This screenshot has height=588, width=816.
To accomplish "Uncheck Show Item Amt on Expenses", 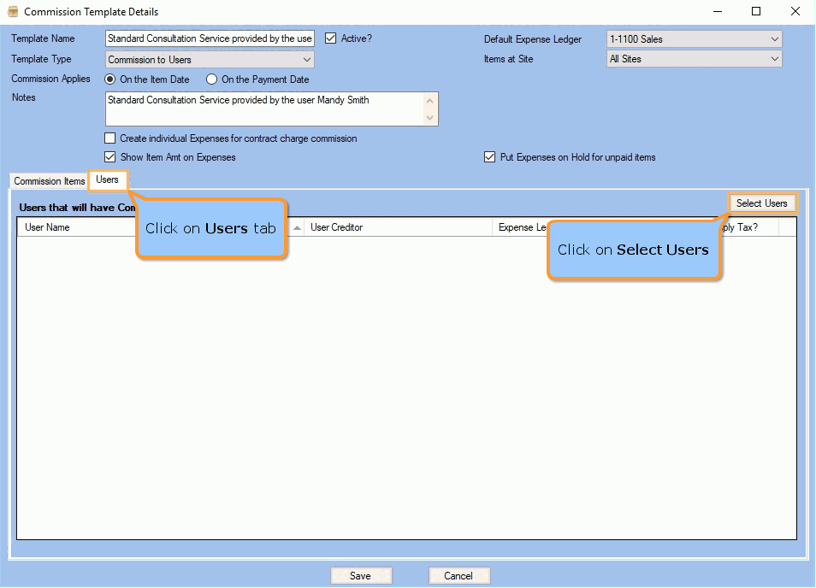I will pyautogui.click(x=110, y=157).
